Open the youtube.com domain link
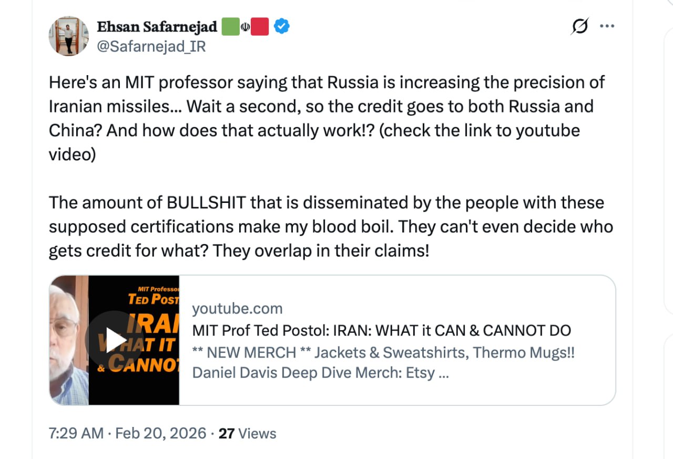The image size is (673, 459). click(x=237, y=308)
